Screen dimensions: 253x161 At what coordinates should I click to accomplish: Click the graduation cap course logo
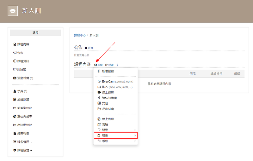click(13, 11)
